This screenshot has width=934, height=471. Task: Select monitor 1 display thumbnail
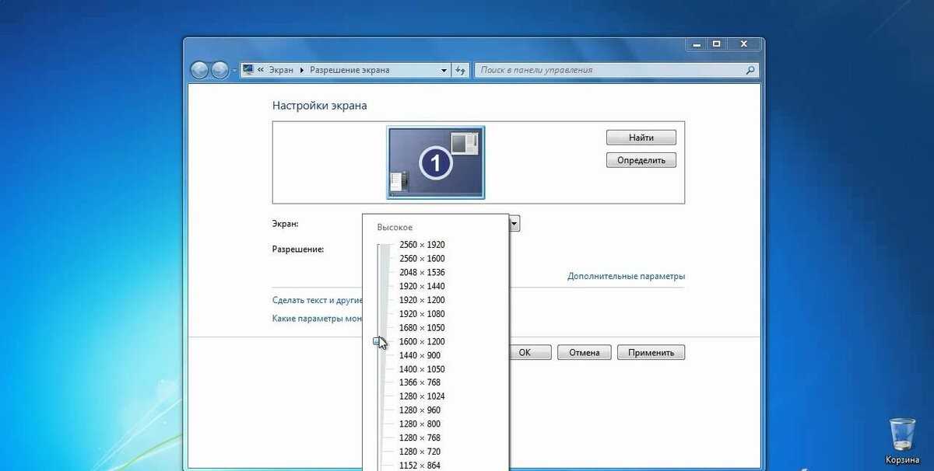coord(436,162)
